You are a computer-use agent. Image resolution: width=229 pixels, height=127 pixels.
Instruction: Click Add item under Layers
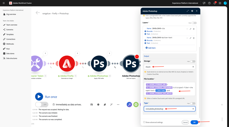(x=151, y=48)
